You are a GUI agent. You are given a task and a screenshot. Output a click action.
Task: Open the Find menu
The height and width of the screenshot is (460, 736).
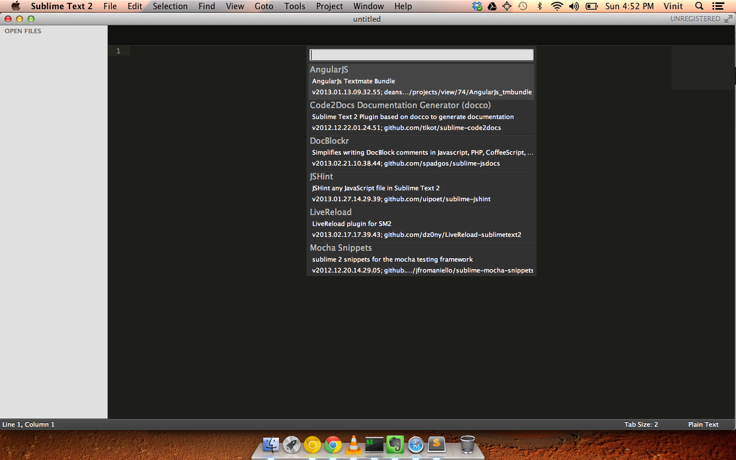[x=206, y=6]
